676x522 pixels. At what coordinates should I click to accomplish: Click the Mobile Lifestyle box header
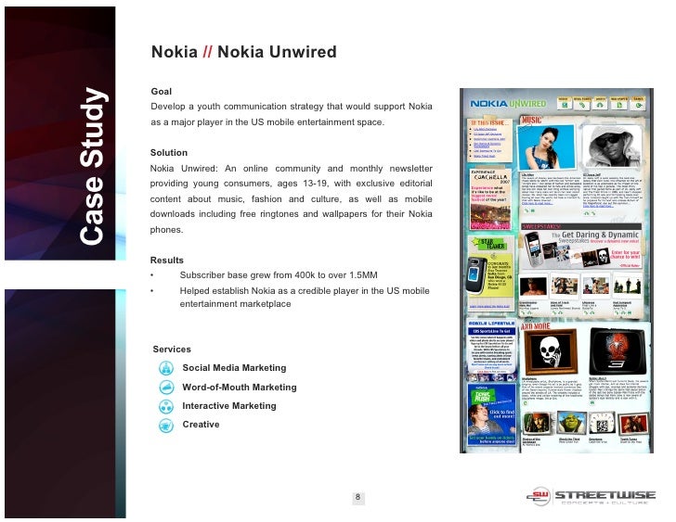click(x=491, y=324)
